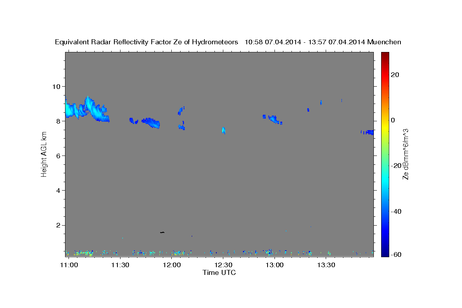This screenshot has height=308, width=462.
Task: Click the blue cloud echo near 11:50 at 8 km
Action: pyautogui.click(x=151, y=122)
